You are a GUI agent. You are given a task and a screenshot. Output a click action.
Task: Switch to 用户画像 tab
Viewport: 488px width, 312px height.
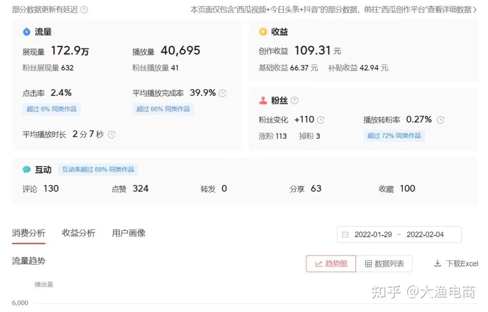pos(128,233)
